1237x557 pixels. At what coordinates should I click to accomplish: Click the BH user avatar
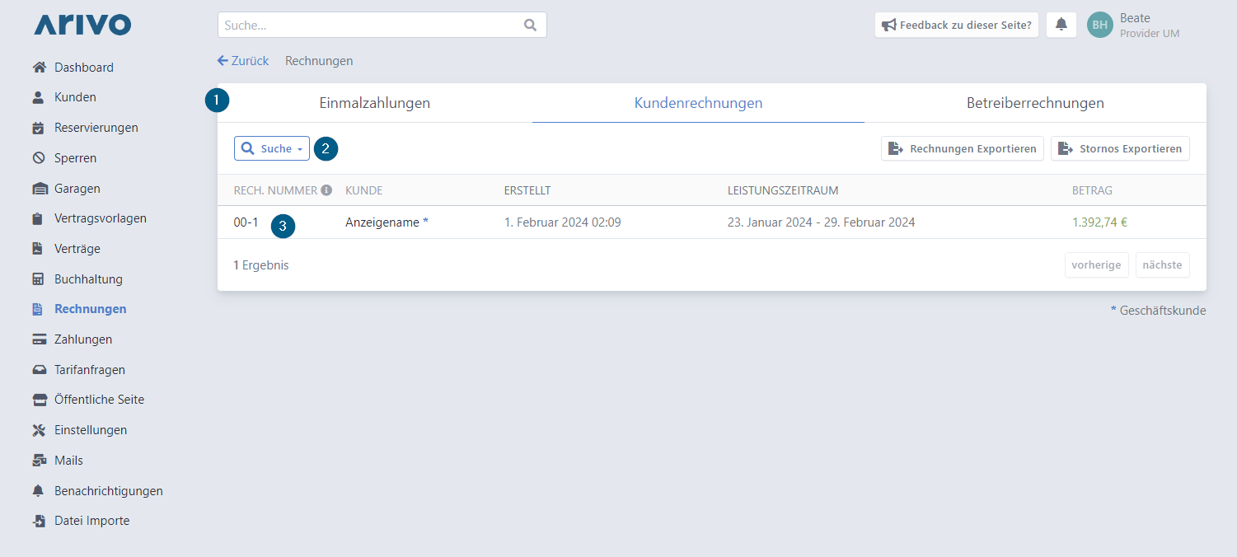pyautogui.click(x=1099, y=25)
